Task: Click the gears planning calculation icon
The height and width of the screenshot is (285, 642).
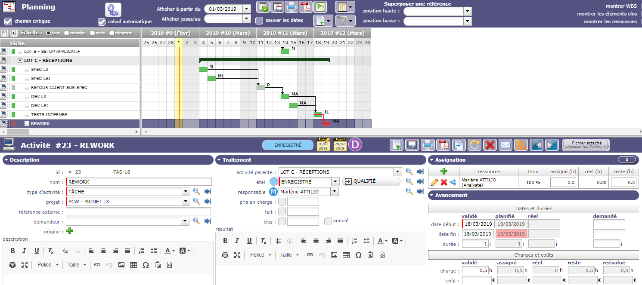Action: (x=113, y=9)
